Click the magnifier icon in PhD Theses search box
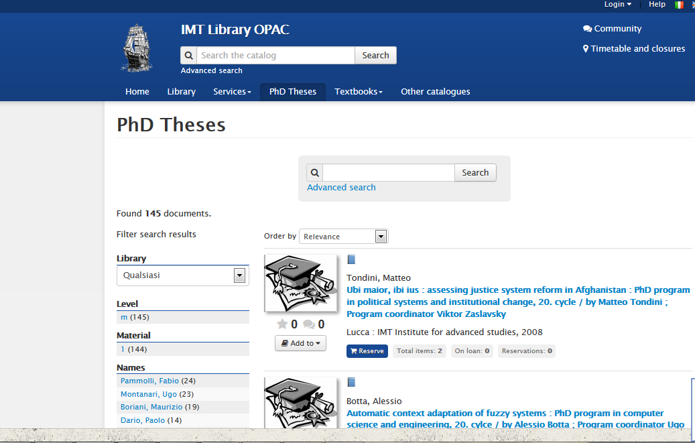 pyautogui.click(x=315, y=172)
